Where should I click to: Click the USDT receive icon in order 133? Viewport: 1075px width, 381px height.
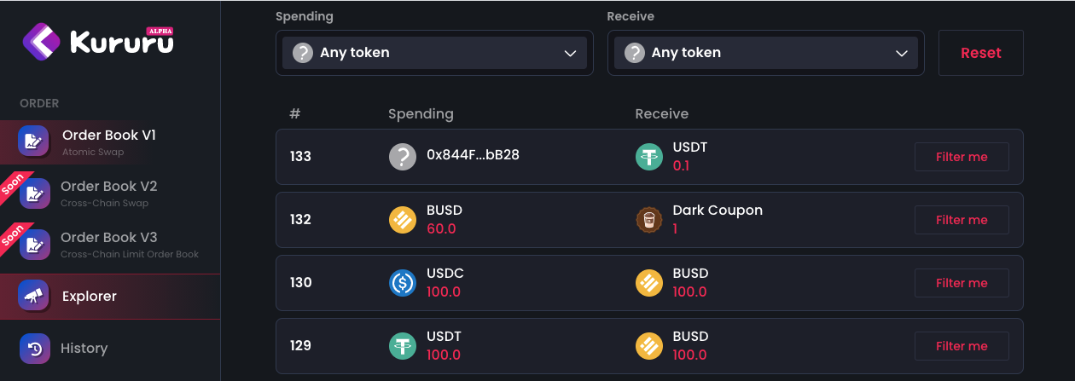tap(649, 157)
